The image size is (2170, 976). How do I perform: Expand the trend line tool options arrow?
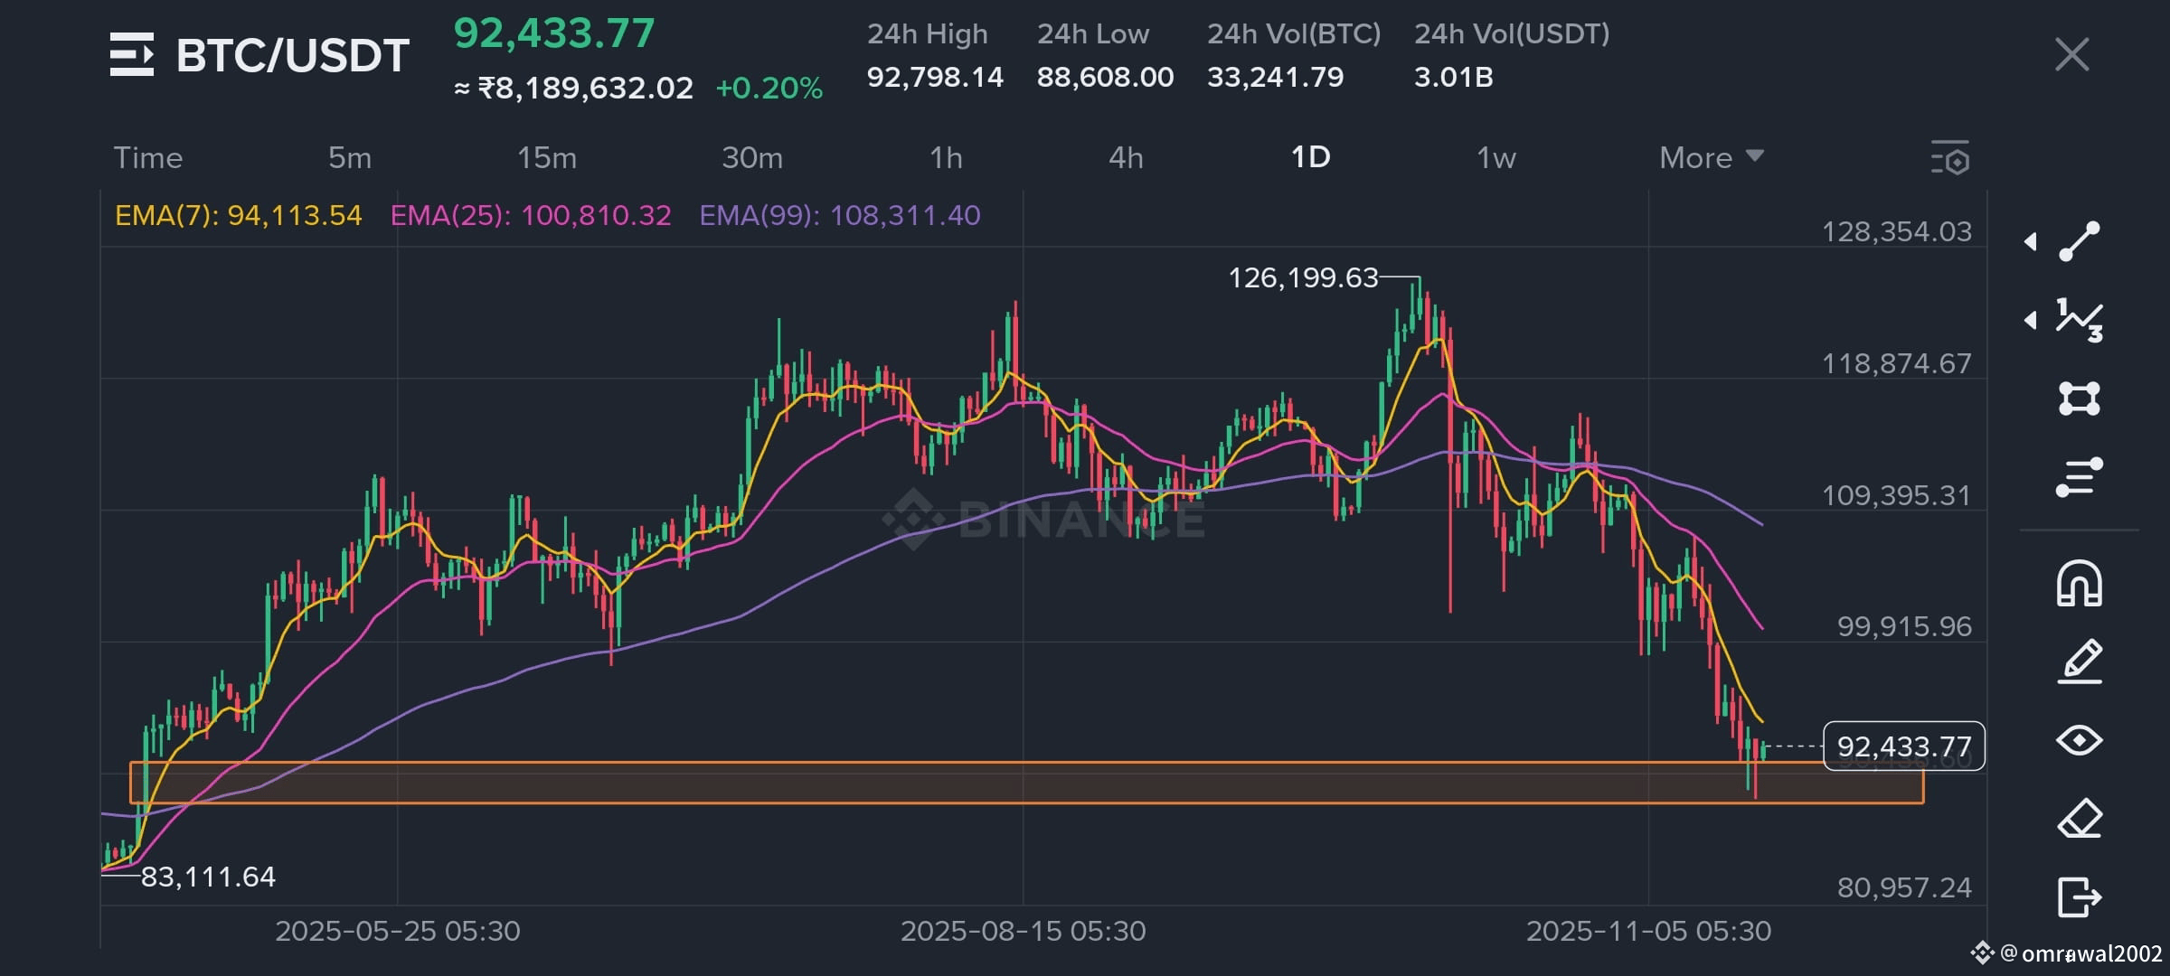click(x=2031, y=241)
